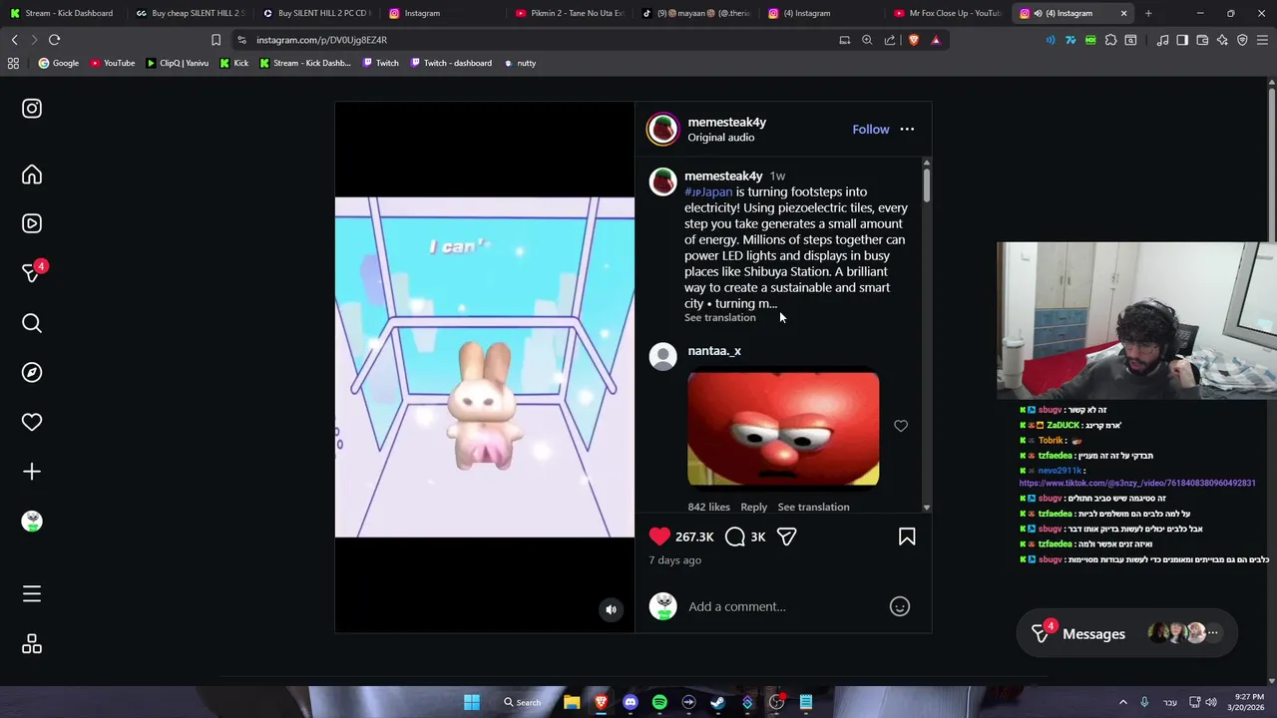Open the angry tomato GIF comment

tap(783, 429)
